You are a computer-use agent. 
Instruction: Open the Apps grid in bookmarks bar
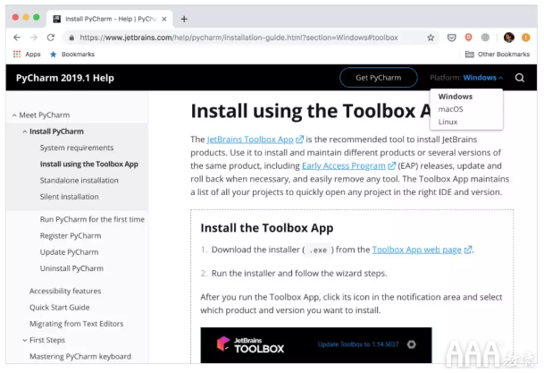click(27, 55)
